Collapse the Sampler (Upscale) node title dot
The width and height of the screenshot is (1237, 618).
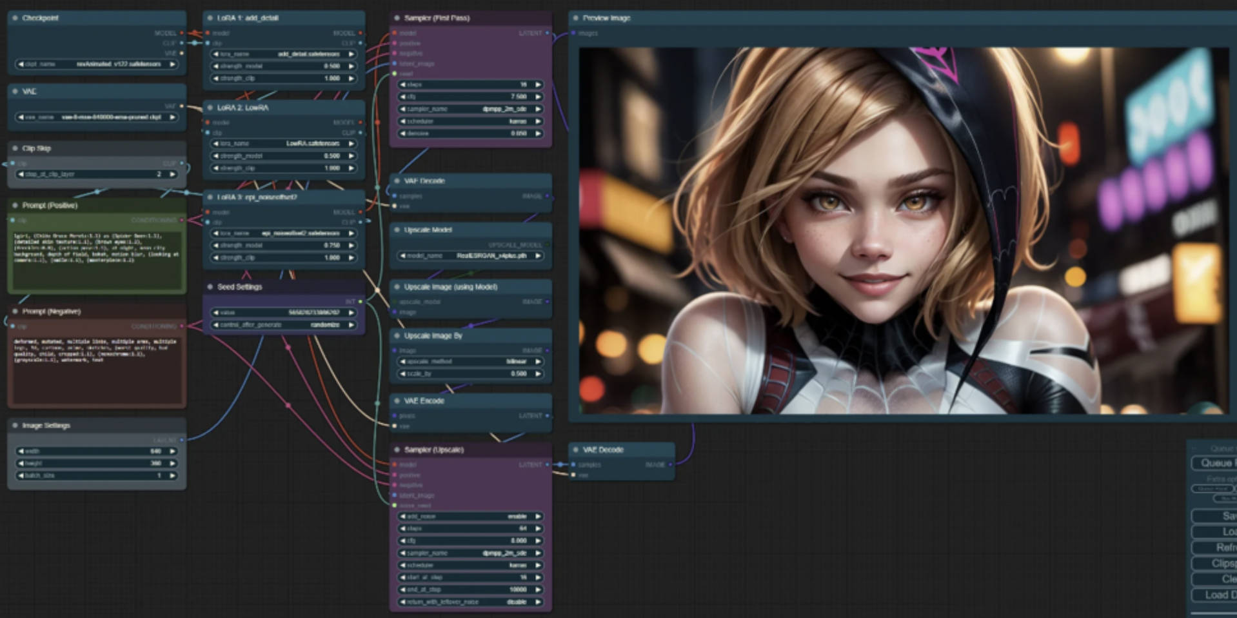pyautogui.click(x=397, y=450)
